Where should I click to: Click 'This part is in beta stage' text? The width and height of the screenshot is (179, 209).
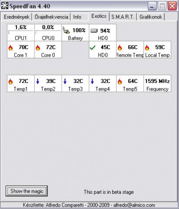point(109,192)
